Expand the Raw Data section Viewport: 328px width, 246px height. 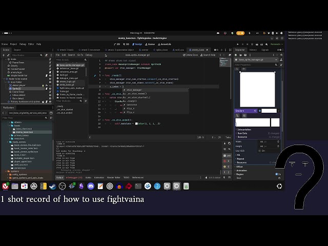[x=242, y=133]
